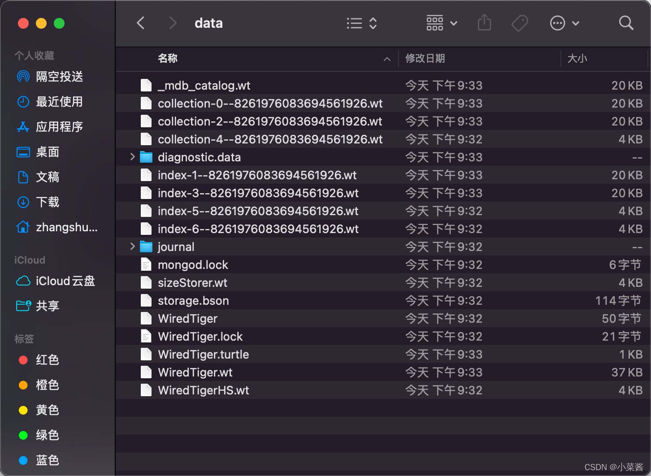Screen dimensions: 651x476
Task: Click 名称 header to reverse sort order
Action: (x=167, y=58)
